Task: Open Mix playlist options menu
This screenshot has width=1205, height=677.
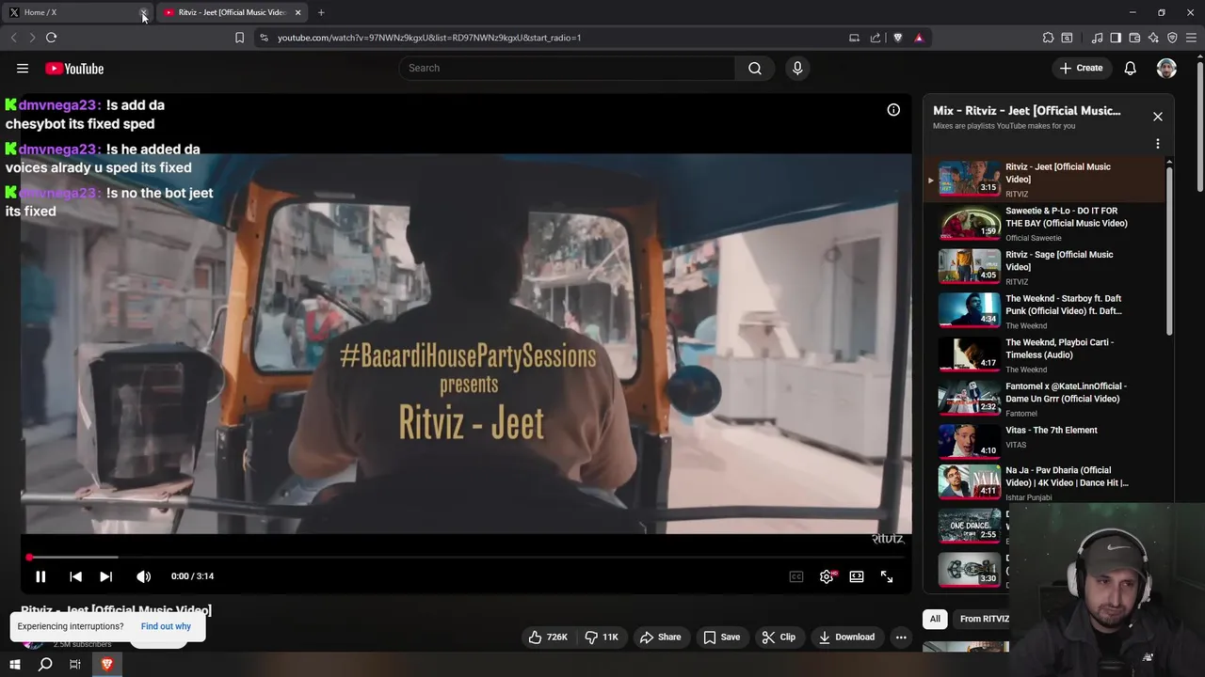Action: tap(1158, 144)
